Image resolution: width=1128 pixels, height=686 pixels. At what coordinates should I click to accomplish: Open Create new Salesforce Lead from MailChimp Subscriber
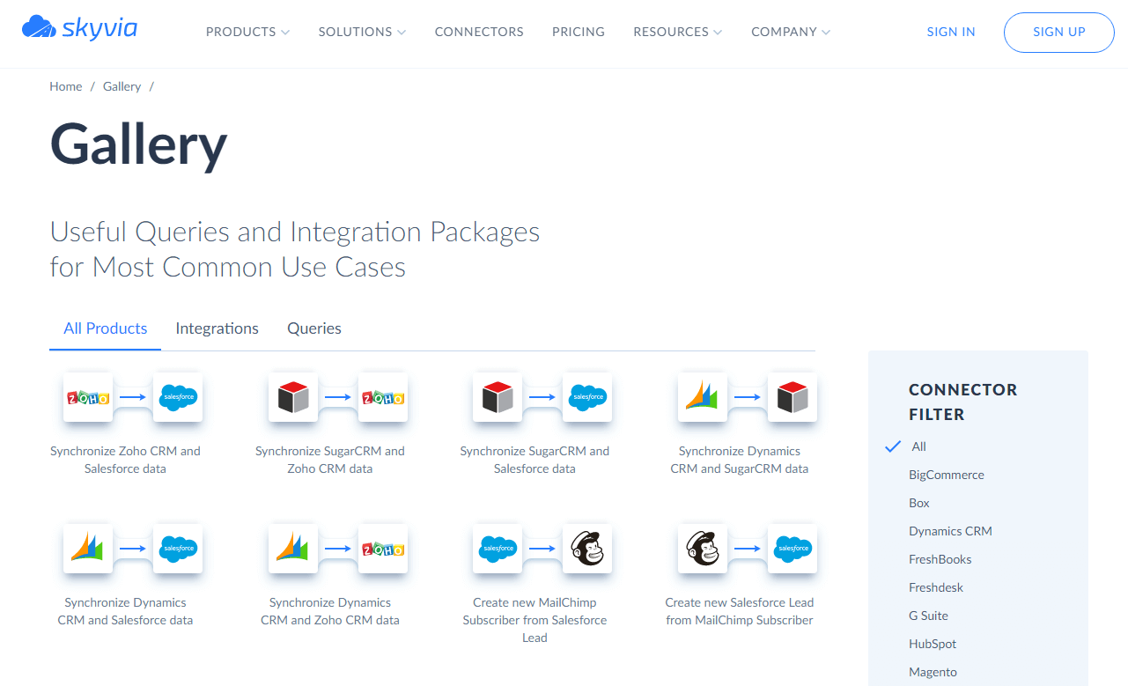pyautogui.click(x=740, y=611)
